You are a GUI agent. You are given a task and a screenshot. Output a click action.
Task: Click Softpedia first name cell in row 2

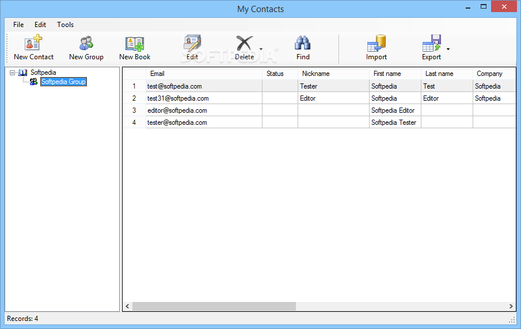[395, 98]
